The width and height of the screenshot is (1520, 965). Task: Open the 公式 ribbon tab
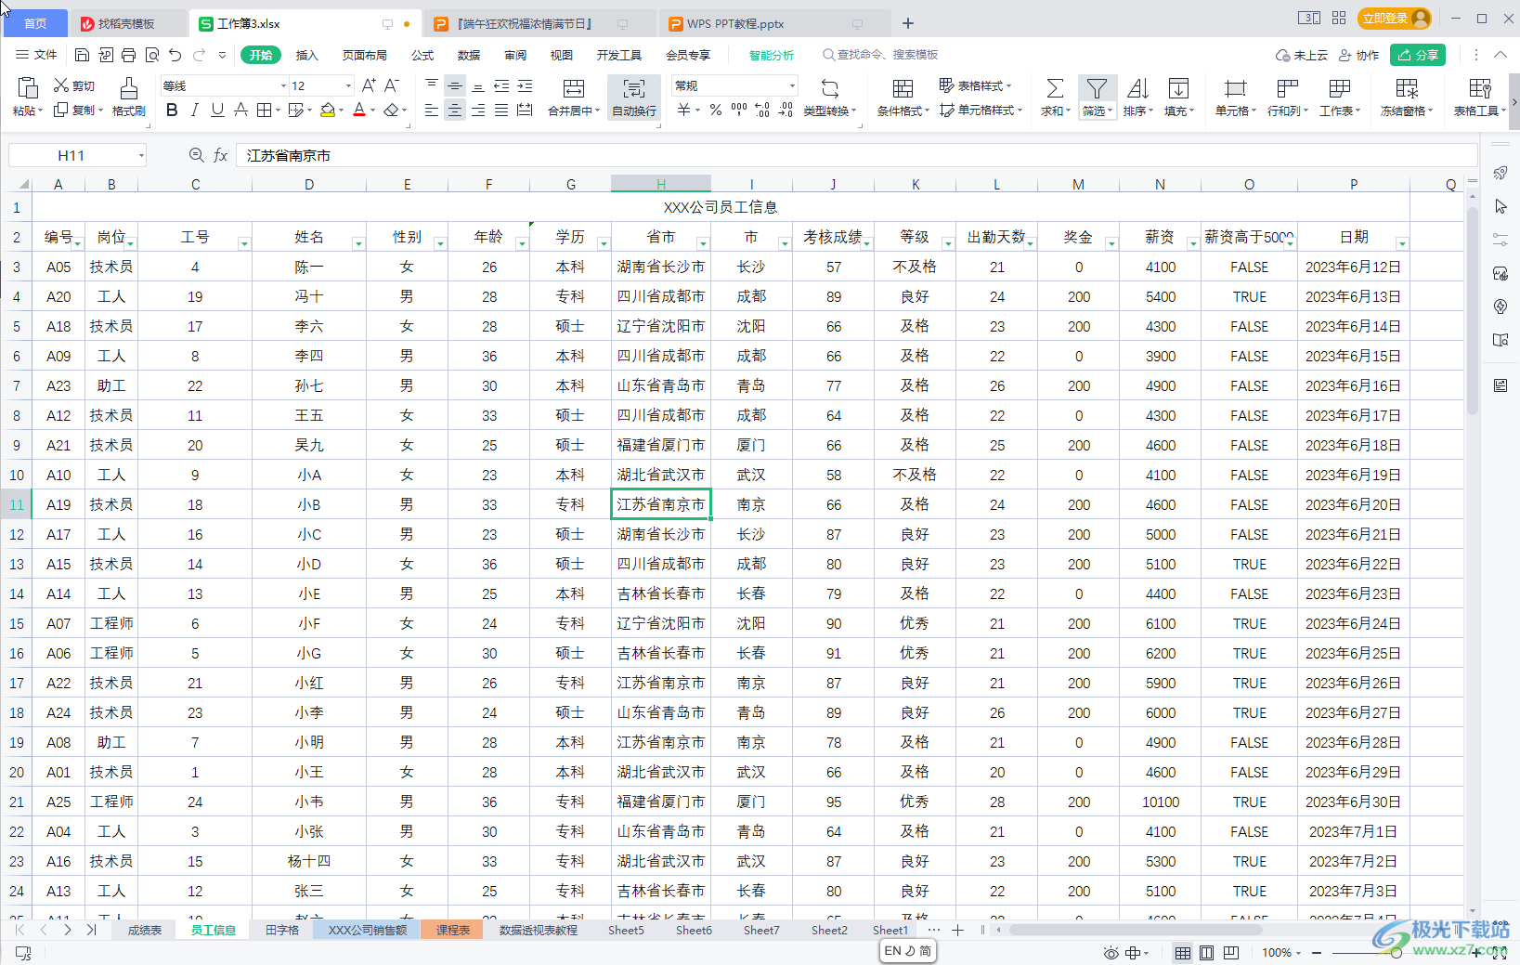click(422, 55)
